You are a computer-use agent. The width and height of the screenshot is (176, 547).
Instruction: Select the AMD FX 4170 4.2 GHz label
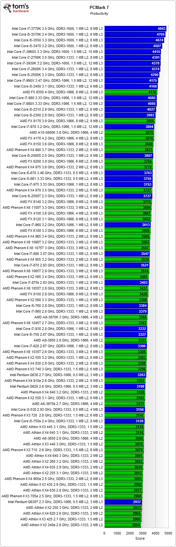tap(61, 138)
